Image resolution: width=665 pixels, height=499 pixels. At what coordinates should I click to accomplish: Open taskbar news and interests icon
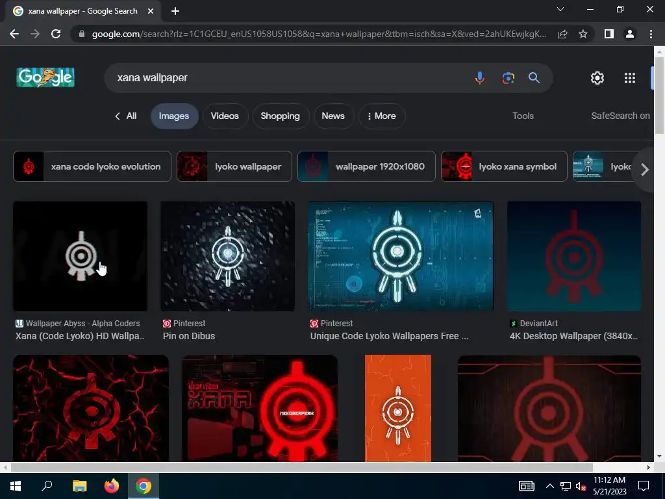(x=526, y=486)
